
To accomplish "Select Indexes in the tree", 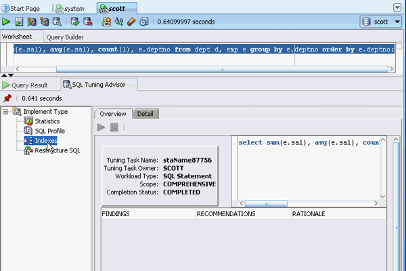I will 46,140.
